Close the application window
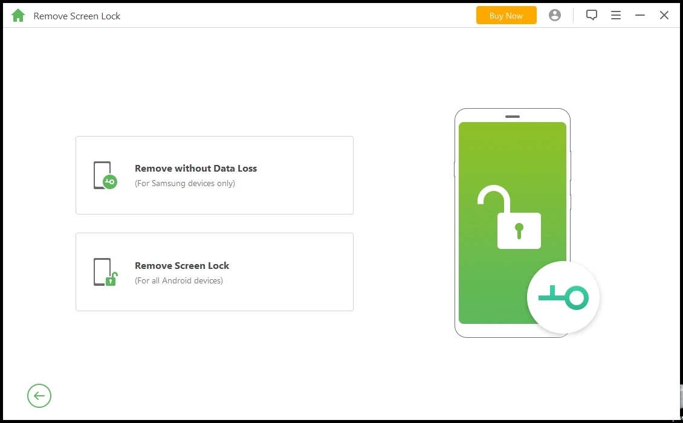This screenshot has height=423, width=683. pos(664,15)
